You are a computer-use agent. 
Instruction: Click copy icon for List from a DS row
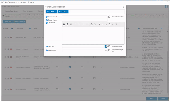pyautogui.click(x=8, y=67)
